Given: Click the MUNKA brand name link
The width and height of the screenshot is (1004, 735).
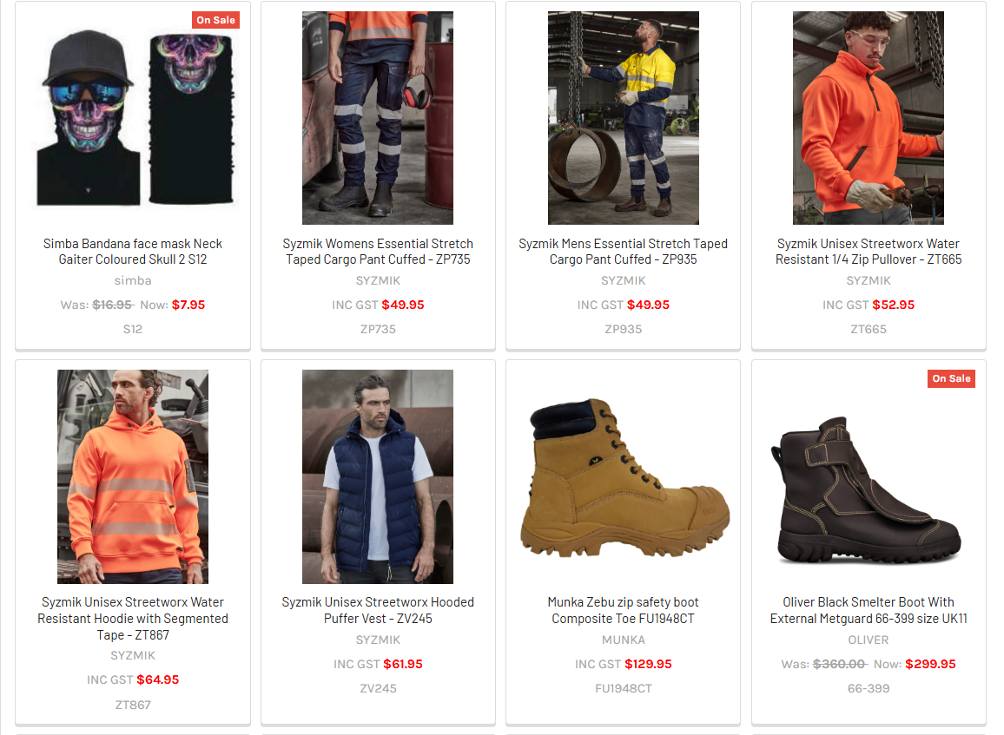Looking at the screenshot, I should [x=623, y=640].
